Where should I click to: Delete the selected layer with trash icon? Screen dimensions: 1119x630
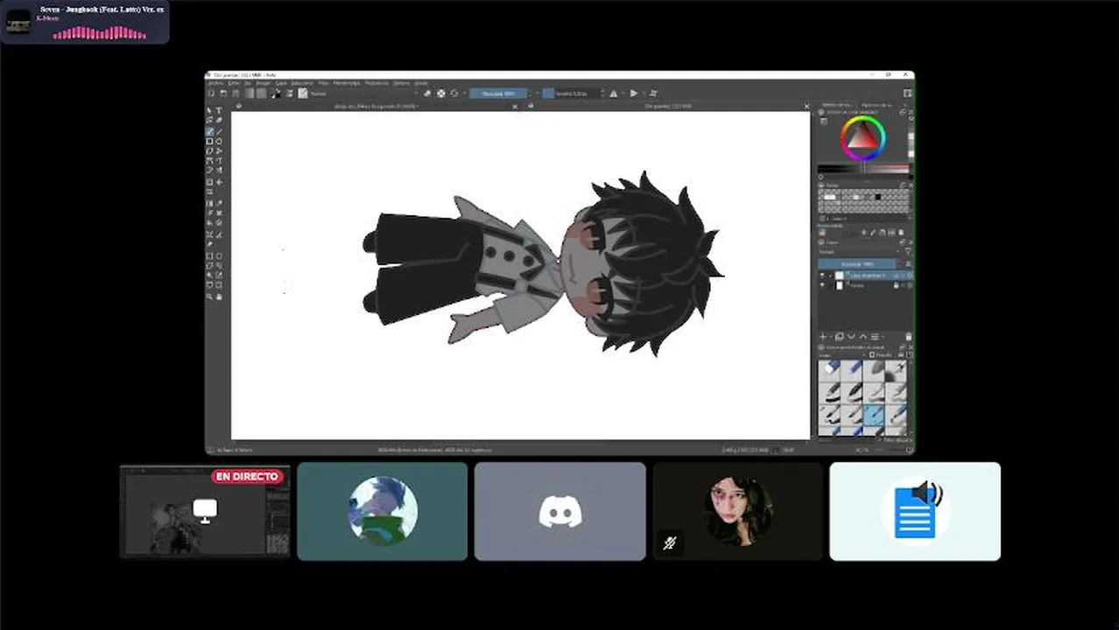point(909,336)
